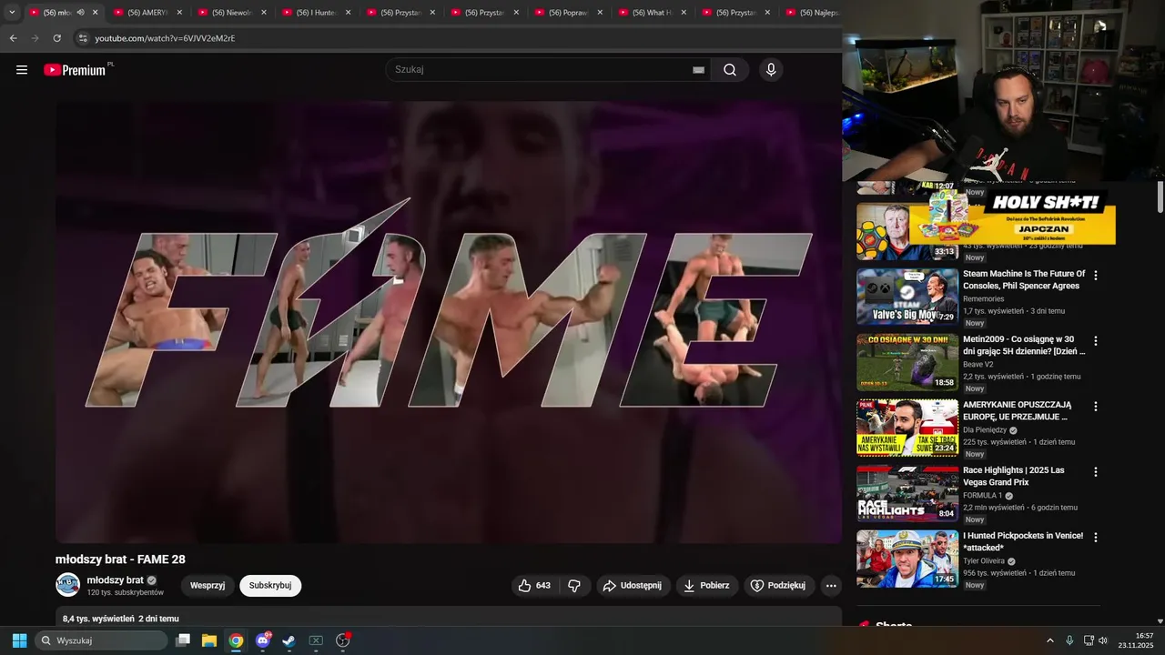Open Steam from taskbar

pyautogui.click(x=289, y=640)
